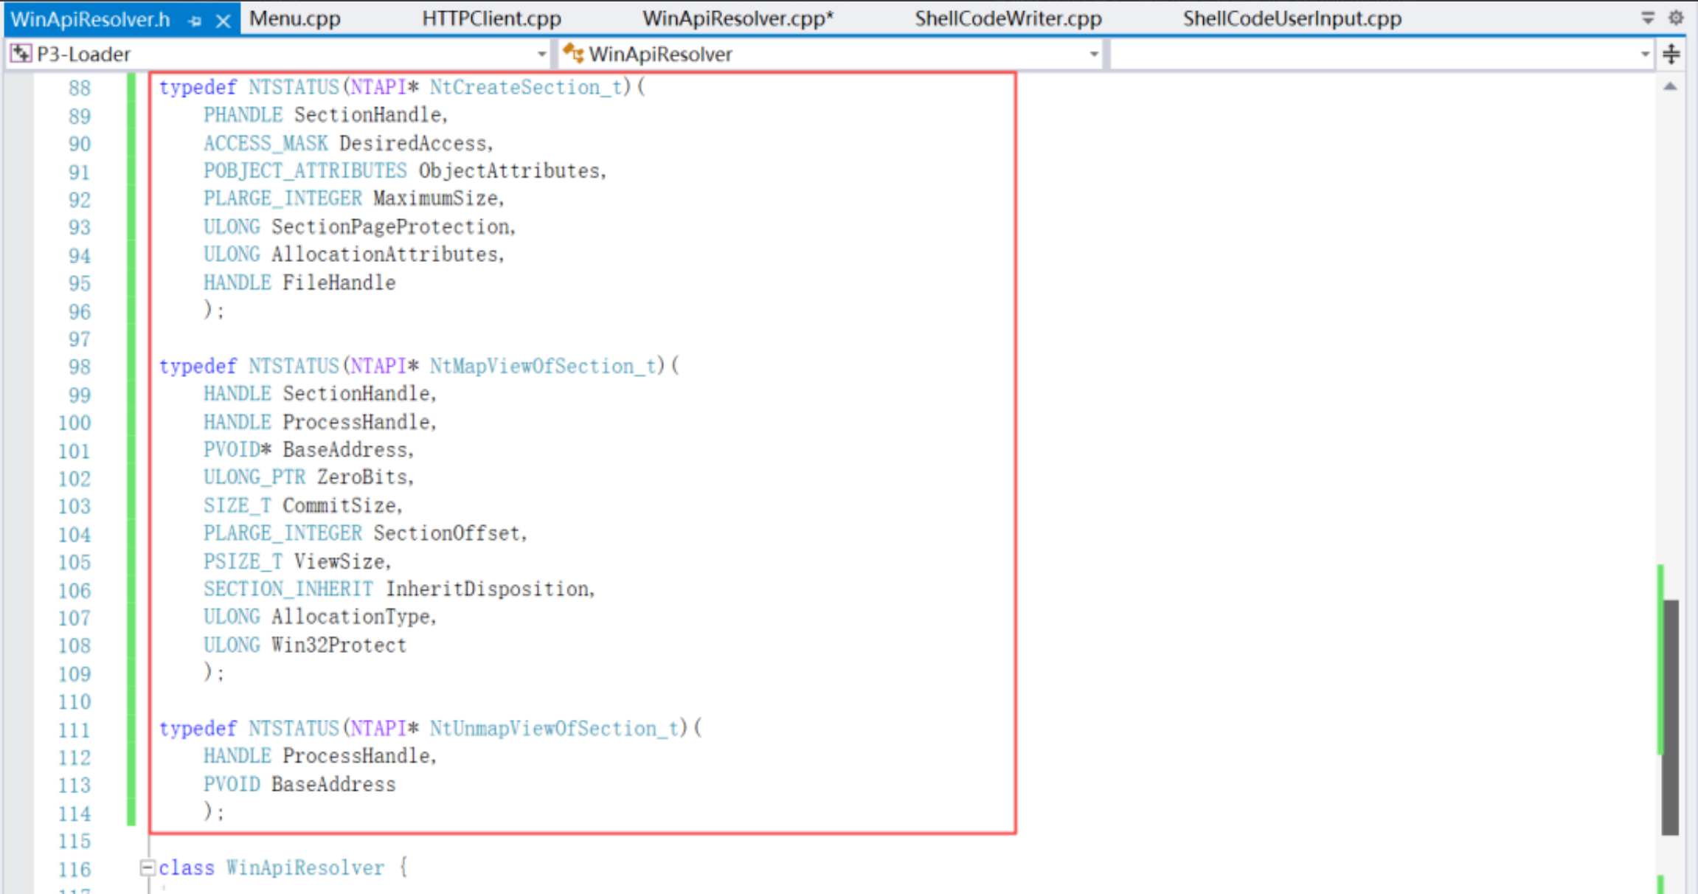Click the P3-Loader project icon
The width and height of the screenshot is (1698, 894).
21,53
